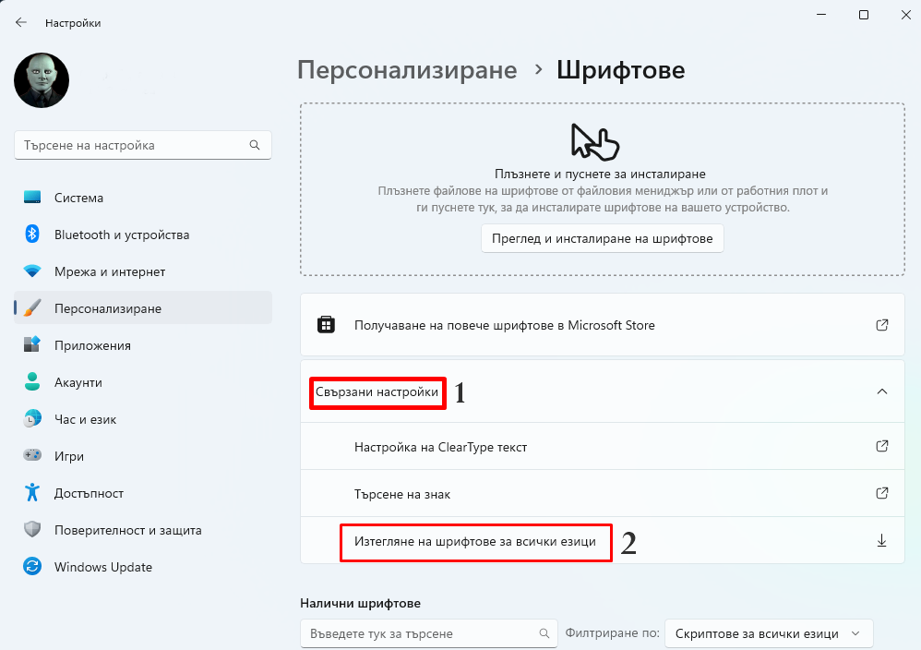Click the Достъпност accessibility icon
This screenshot has width=921, height=650.
pyautogui.click(x=32, y=492)
